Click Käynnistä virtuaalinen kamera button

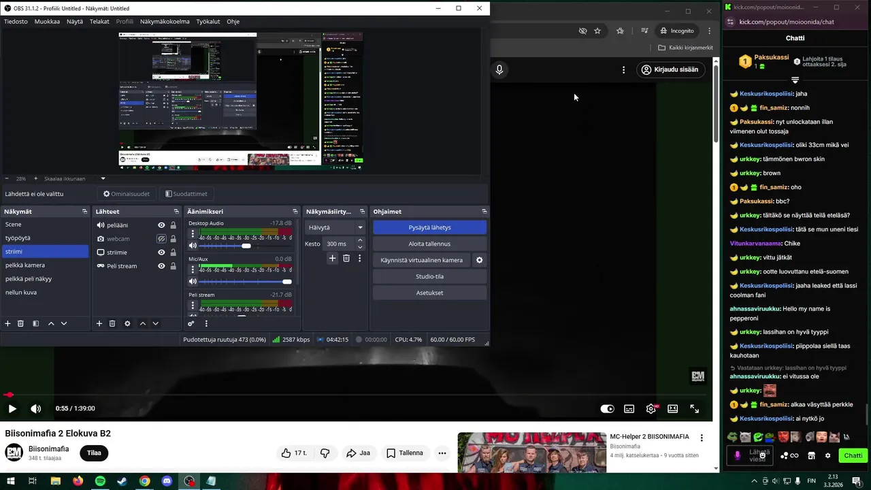coord(421,260)
